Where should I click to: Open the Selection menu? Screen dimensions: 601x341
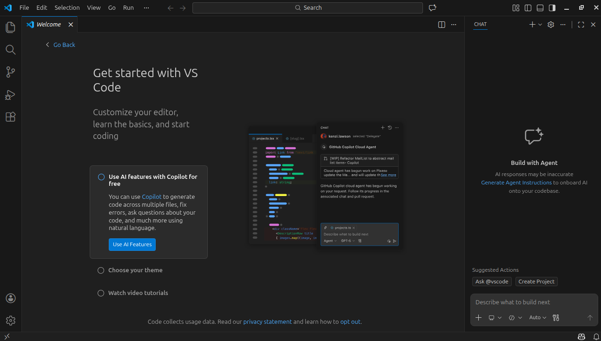pos(67,7)
